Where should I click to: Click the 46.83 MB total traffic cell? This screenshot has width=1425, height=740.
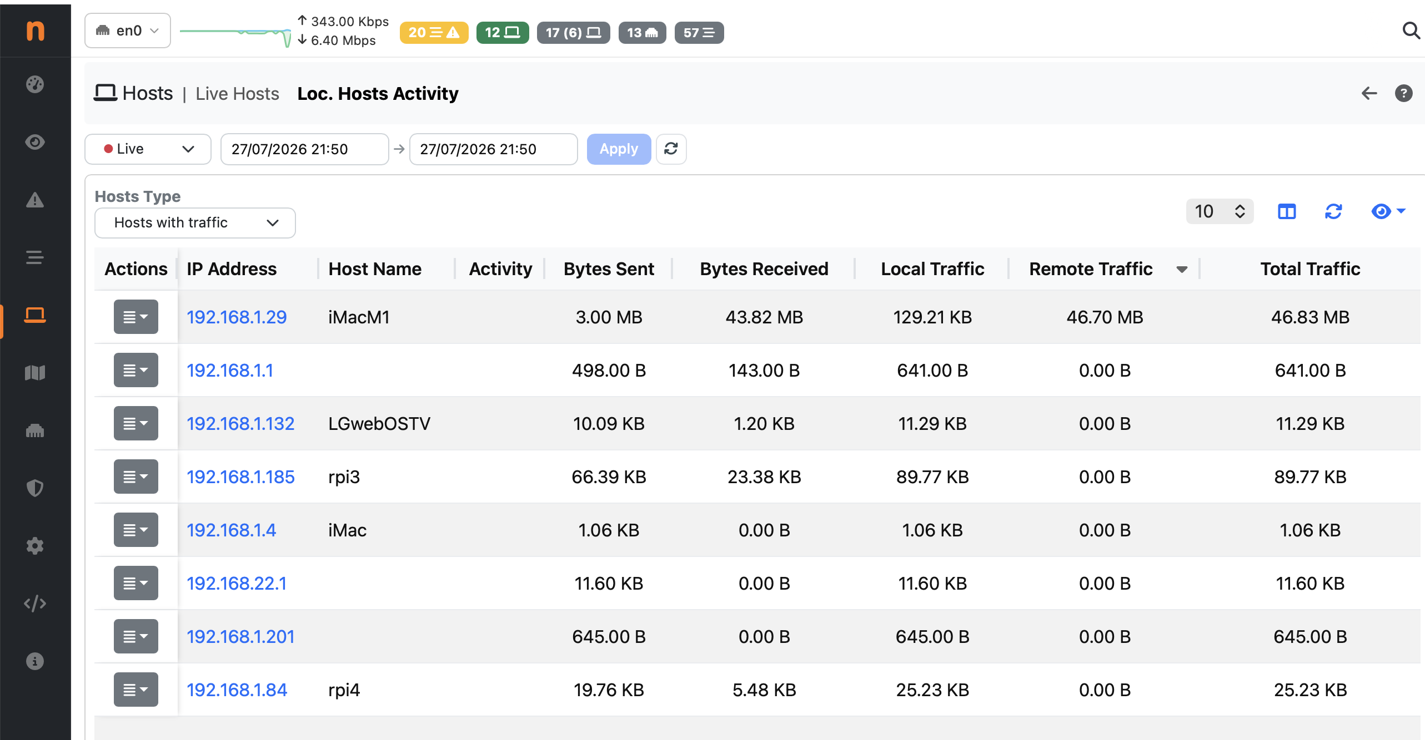pos(1310,317)
